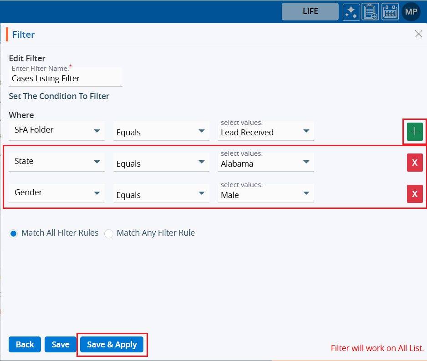
Task: Change the Alabama value selection
Action: (x=266, y=163)
